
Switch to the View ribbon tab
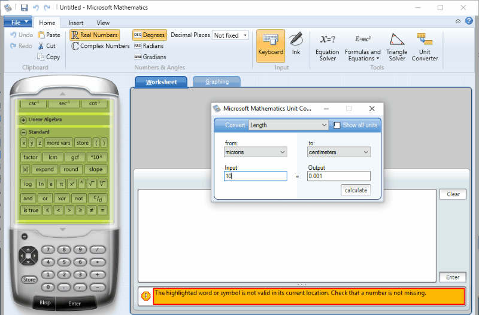tap(103, 23)
